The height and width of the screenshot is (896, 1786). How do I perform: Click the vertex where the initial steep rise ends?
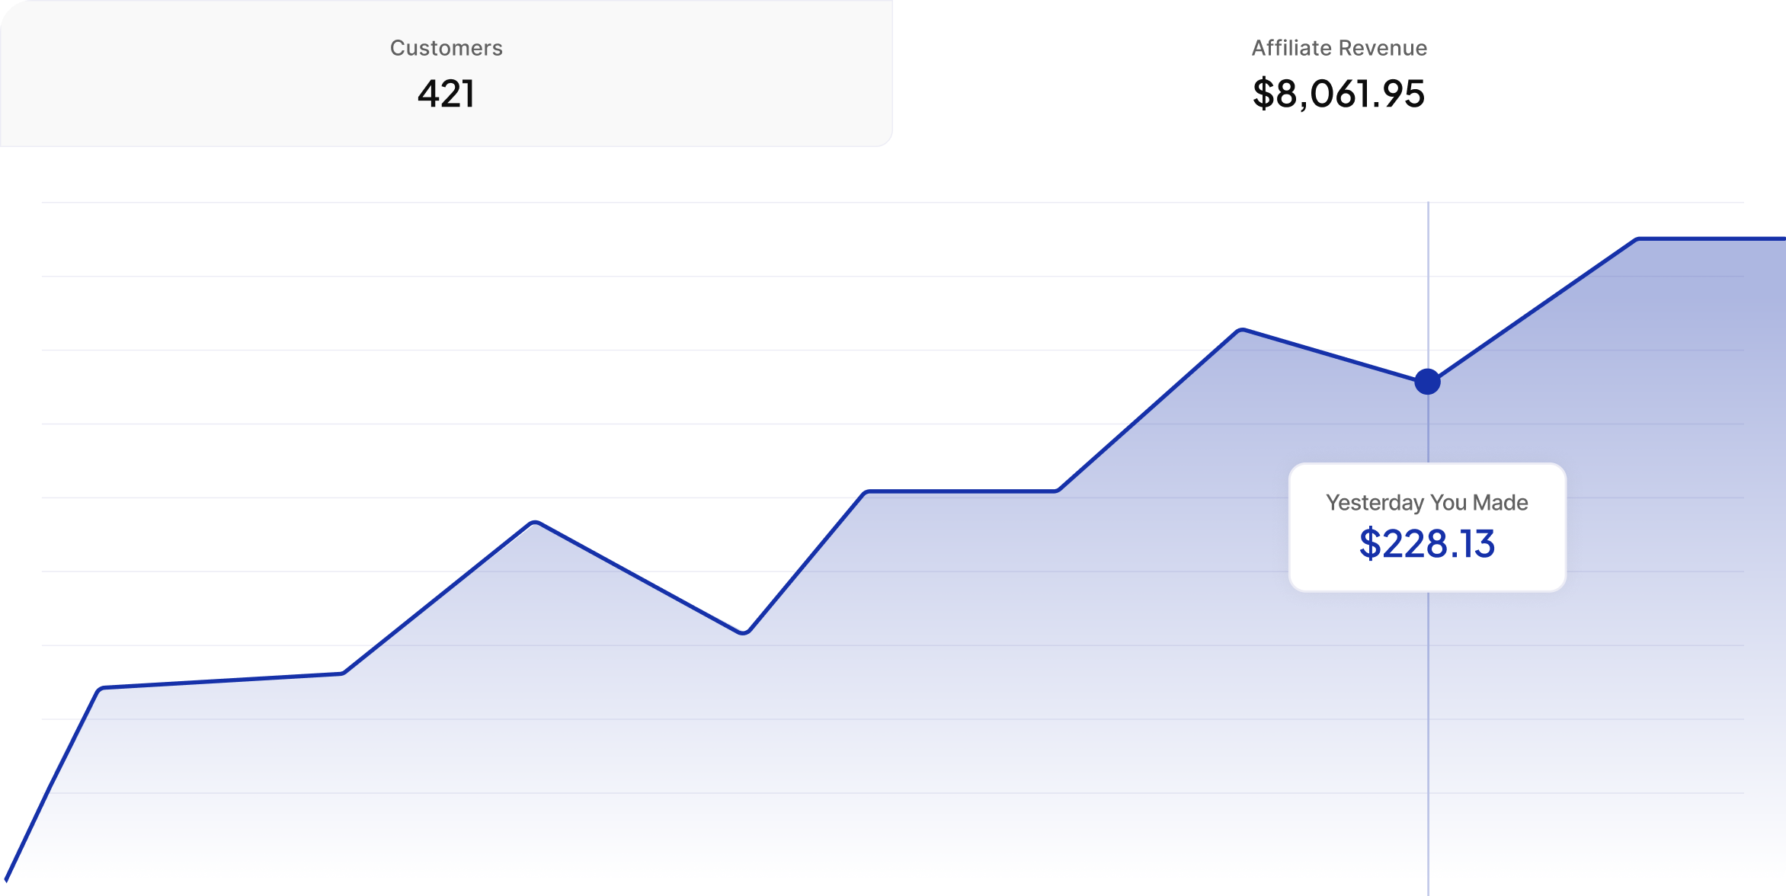tap(101, 689)
